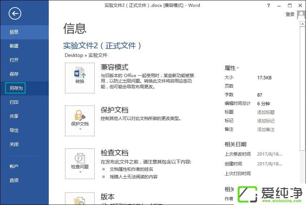Open the 另存为 Save As menu item
The image size is (306, 205).
point(16,88)
